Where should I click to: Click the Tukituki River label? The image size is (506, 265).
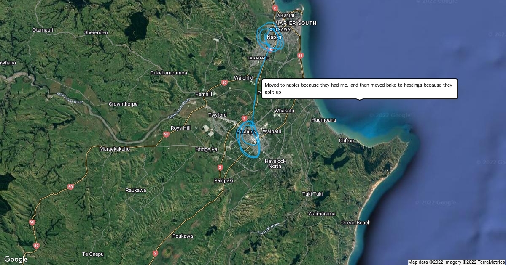[269, 229]
